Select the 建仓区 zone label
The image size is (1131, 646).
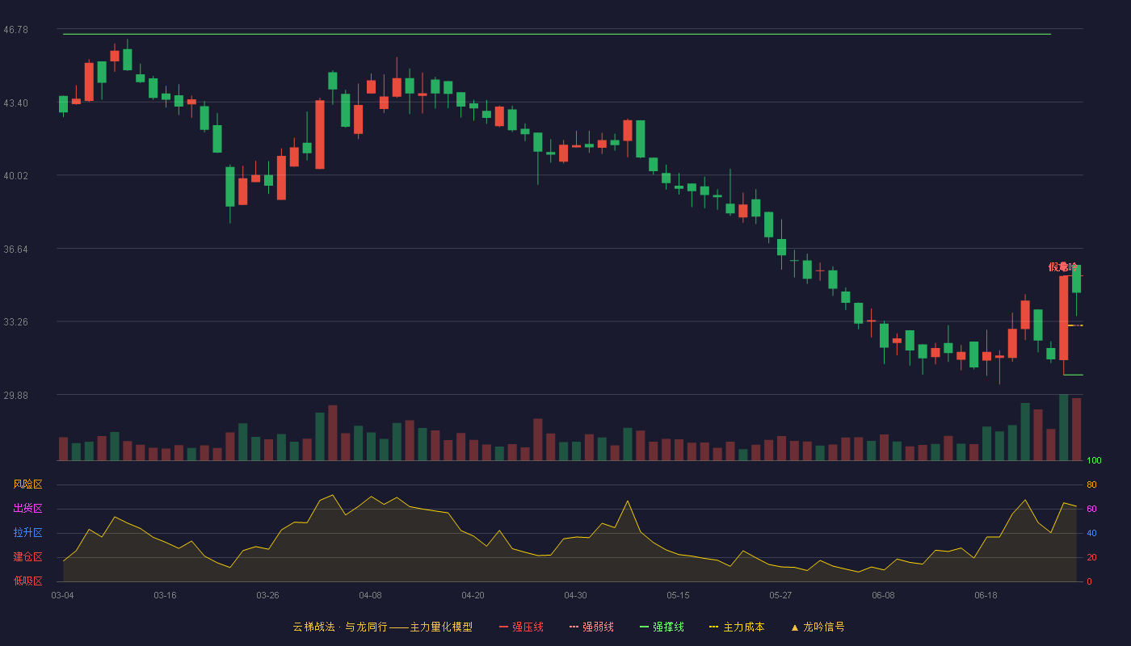27,557
